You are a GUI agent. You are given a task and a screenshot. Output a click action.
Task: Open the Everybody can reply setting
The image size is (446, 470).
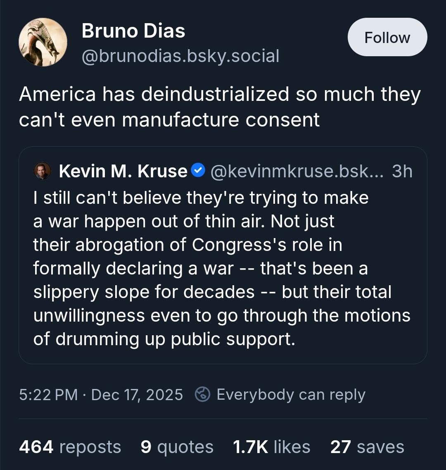[x=291, y=394]
